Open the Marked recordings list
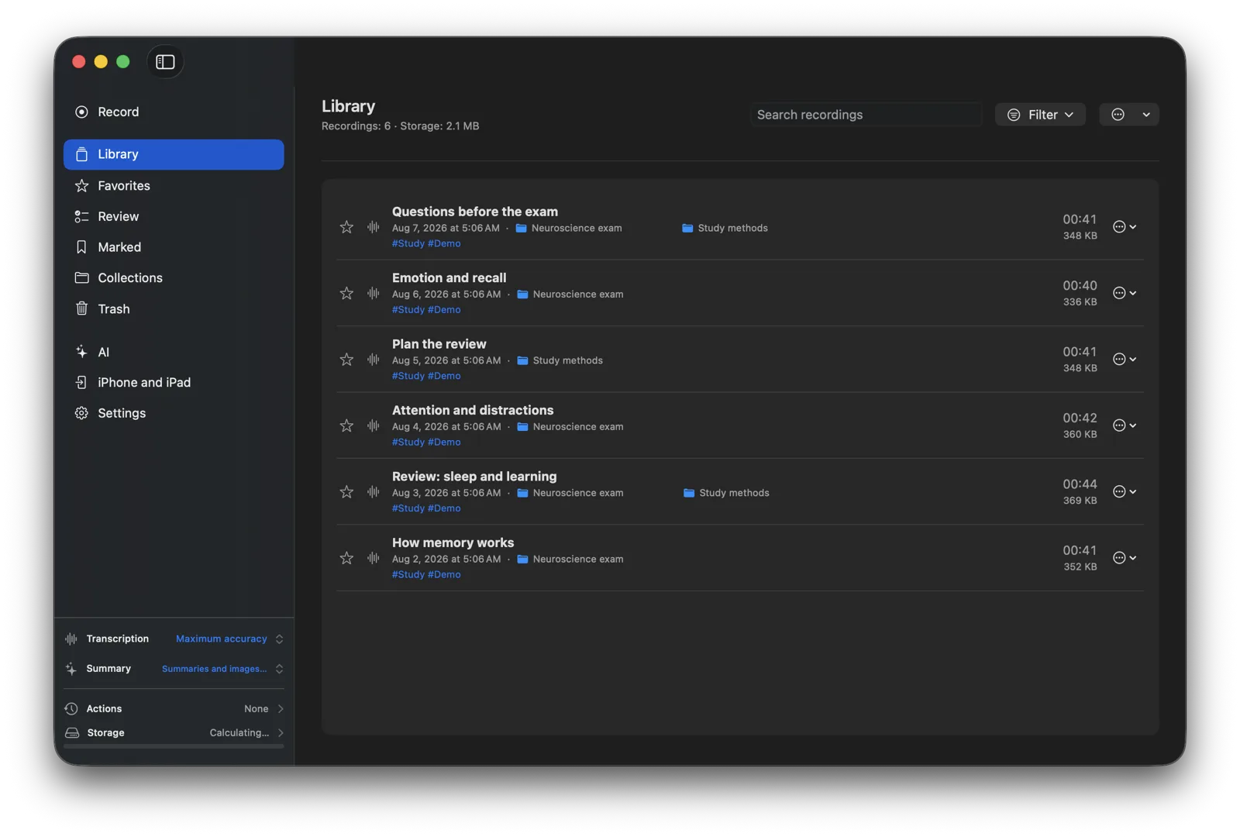The width and height of the screenshot is (1240, 837). coord(174,247)
